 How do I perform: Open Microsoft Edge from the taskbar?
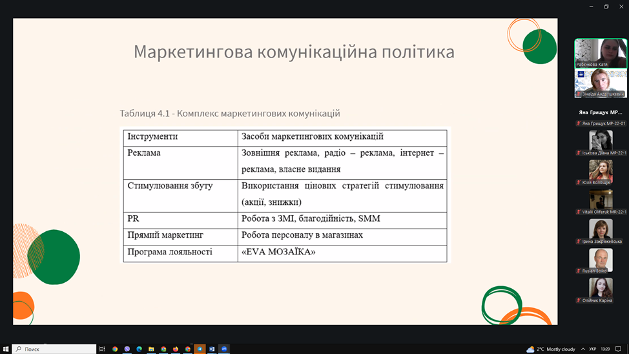(x=139, y=349)
